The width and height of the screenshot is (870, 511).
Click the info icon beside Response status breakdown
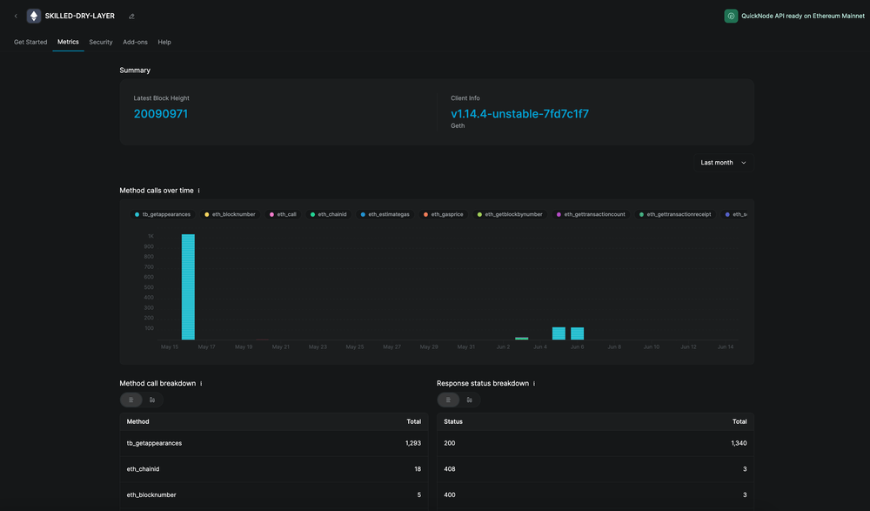[534, 383]
